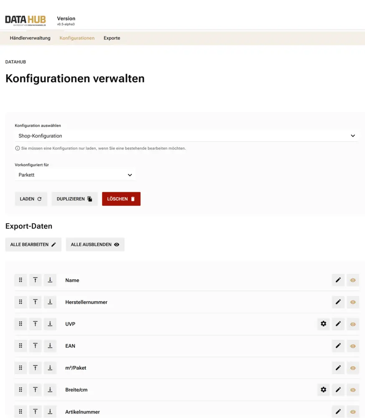Click the Alle Ausblenden button

(x=95, y=245)
